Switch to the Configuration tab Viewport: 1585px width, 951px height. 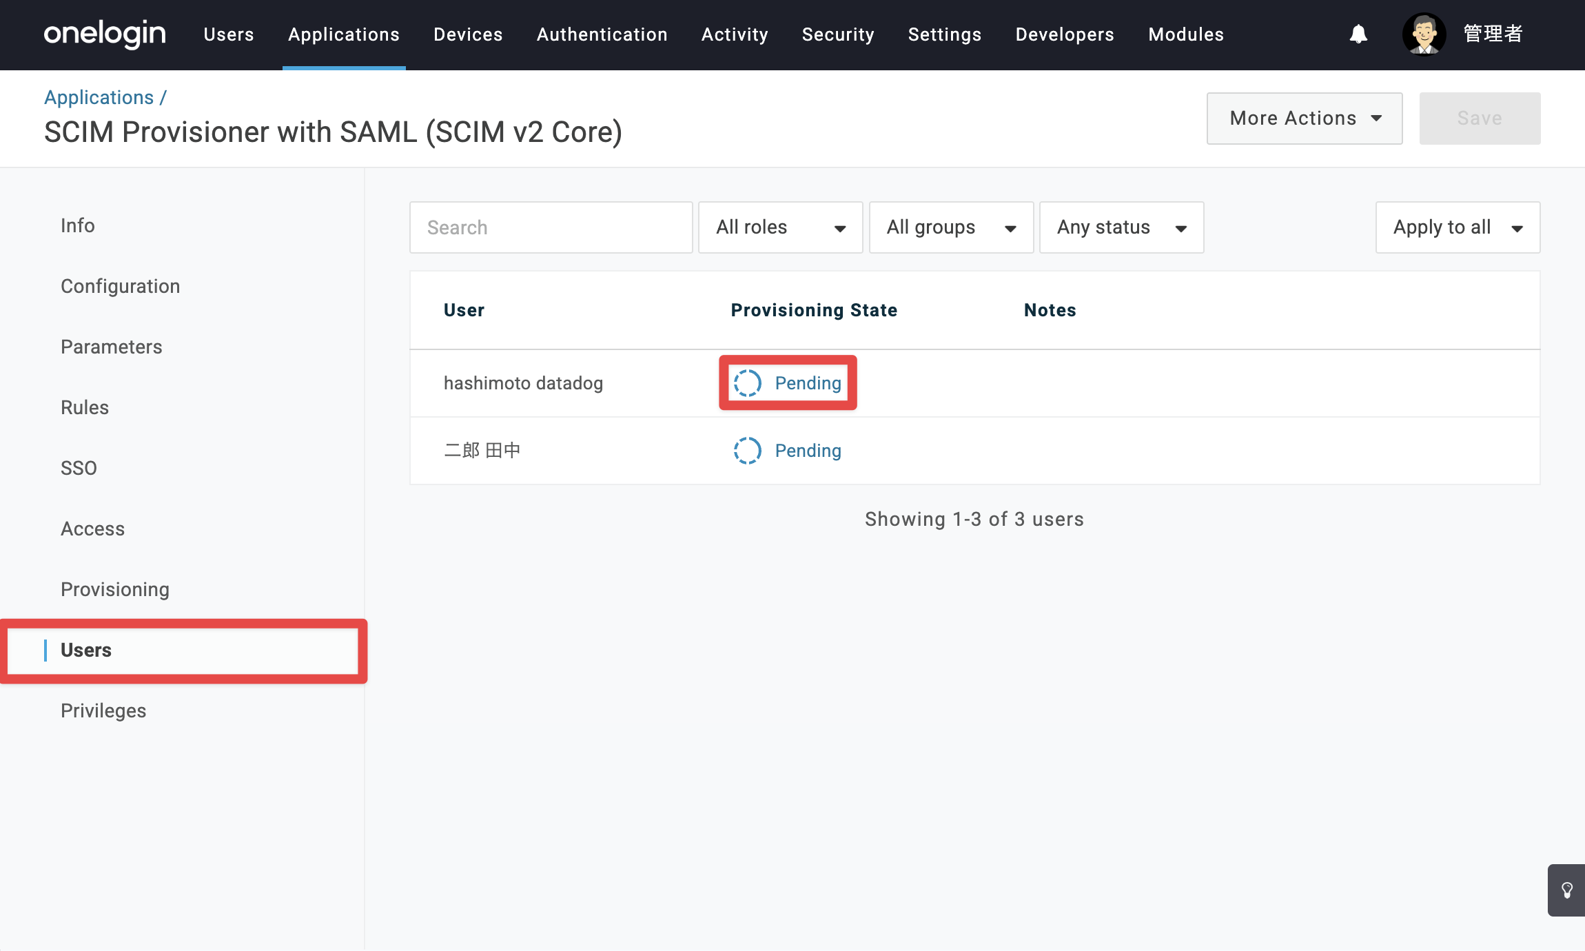pos(120,286)
